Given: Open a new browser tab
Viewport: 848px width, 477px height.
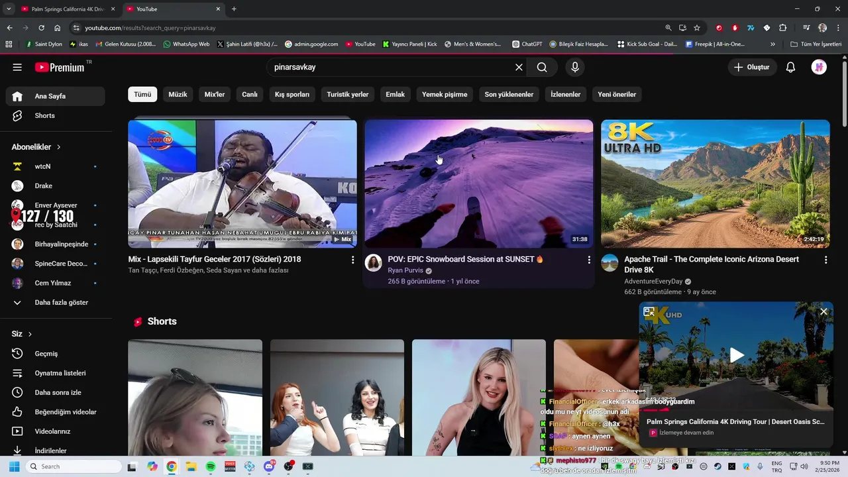Looking at the screenshot, I should (234, 9).
